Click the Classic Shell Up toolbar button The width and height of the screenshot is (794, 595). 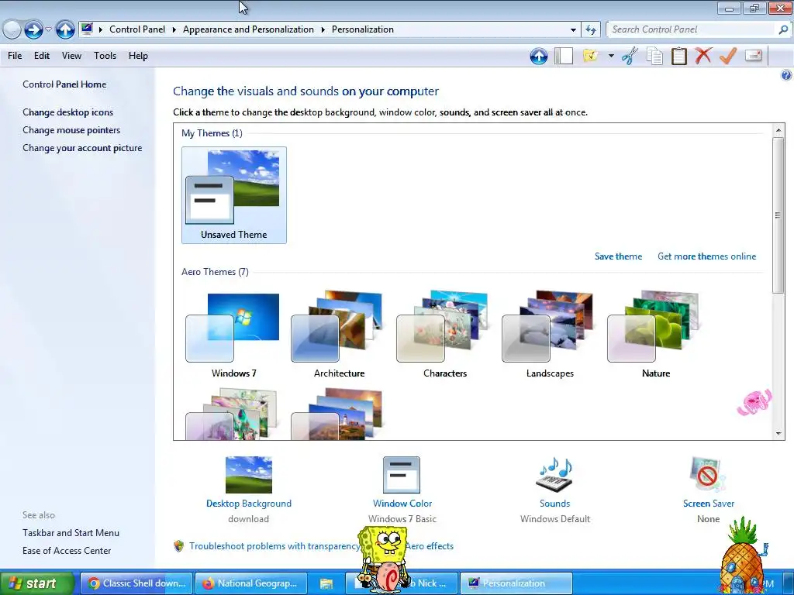click(539, 56)
